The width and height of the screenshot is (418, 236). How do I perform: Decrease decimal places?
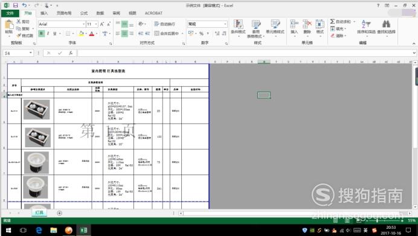point(224,33)
